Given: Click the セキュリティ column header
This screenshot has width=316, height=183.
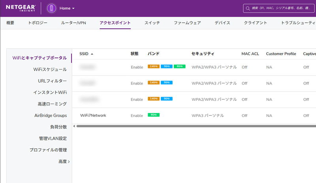Looking at the screenshot, I should click(x=203, y=54).
